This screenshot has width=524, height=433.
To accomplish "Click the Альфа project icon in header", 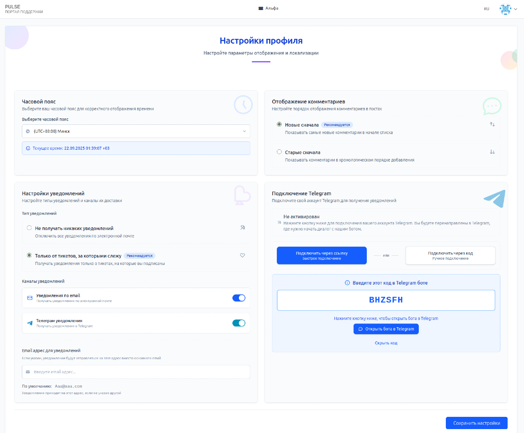I will pos(261,8).
